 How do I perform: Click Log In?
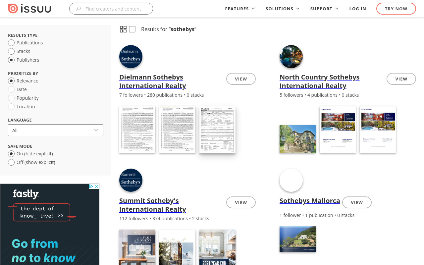[x=358, y=9]
